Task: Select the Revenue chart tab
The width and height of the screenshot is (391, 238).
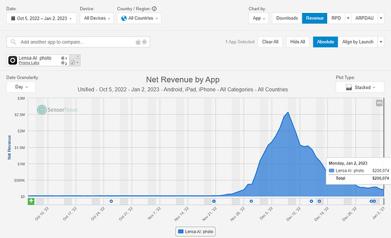Action: (x=315, y=18)
